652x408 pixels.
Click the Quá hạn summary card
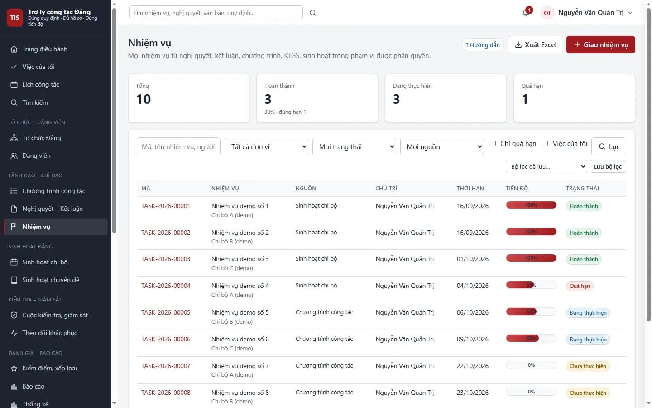(x=574, y=98)
